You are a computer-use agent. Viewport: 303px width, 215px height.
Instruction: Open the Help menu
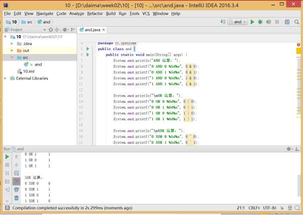[175, 14]
